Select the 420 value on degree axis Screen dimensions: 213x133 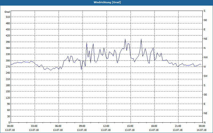8,36
